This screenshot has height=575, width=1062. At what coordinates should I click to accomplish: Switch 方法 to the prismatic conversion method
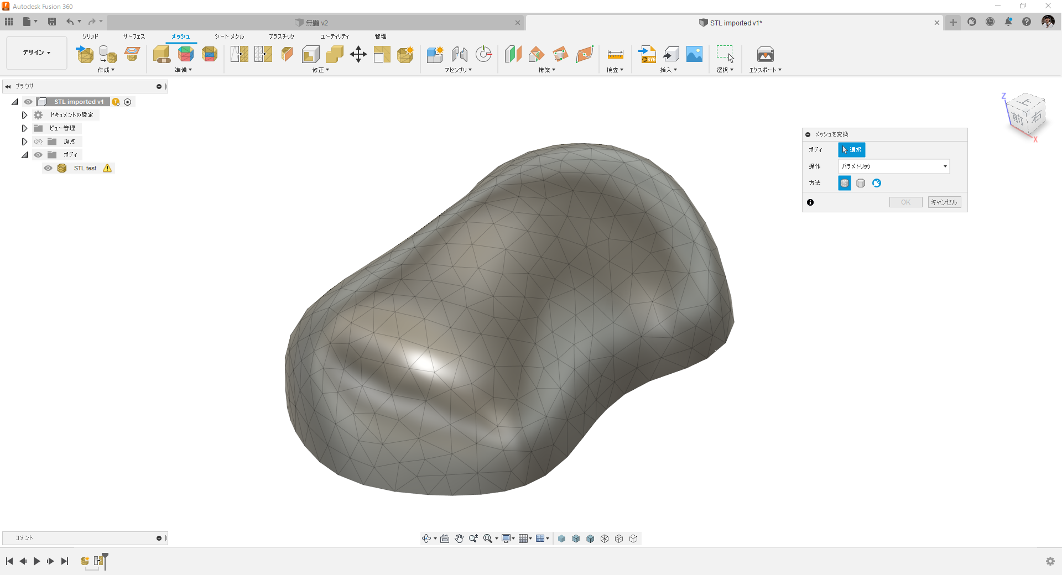point(861,183)
